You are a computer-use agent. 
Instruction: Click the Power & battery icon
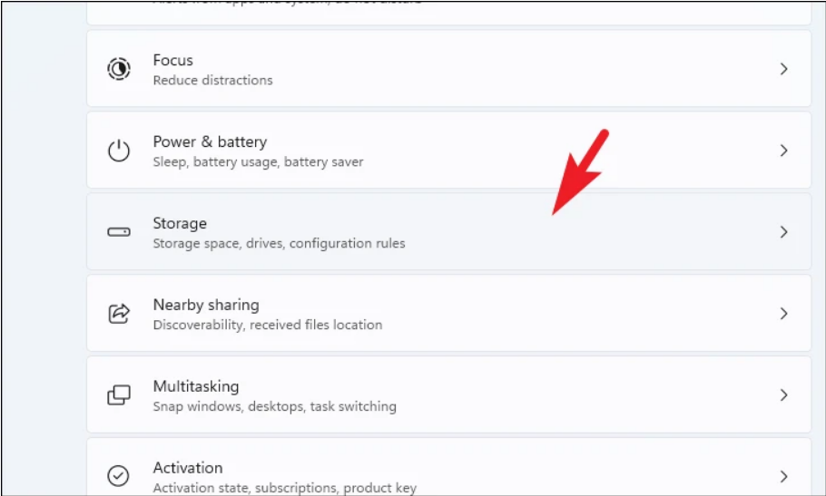[x=119, y=151]
